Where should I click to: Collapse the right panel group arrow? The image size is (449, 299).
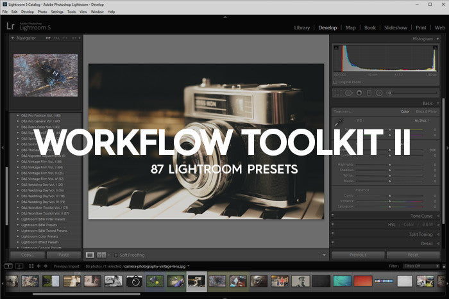[x=447, y=148]
